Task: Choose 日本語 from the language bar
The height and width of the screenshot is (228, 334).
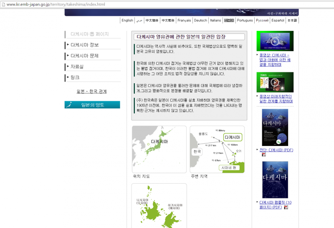Action: point(293,20)
